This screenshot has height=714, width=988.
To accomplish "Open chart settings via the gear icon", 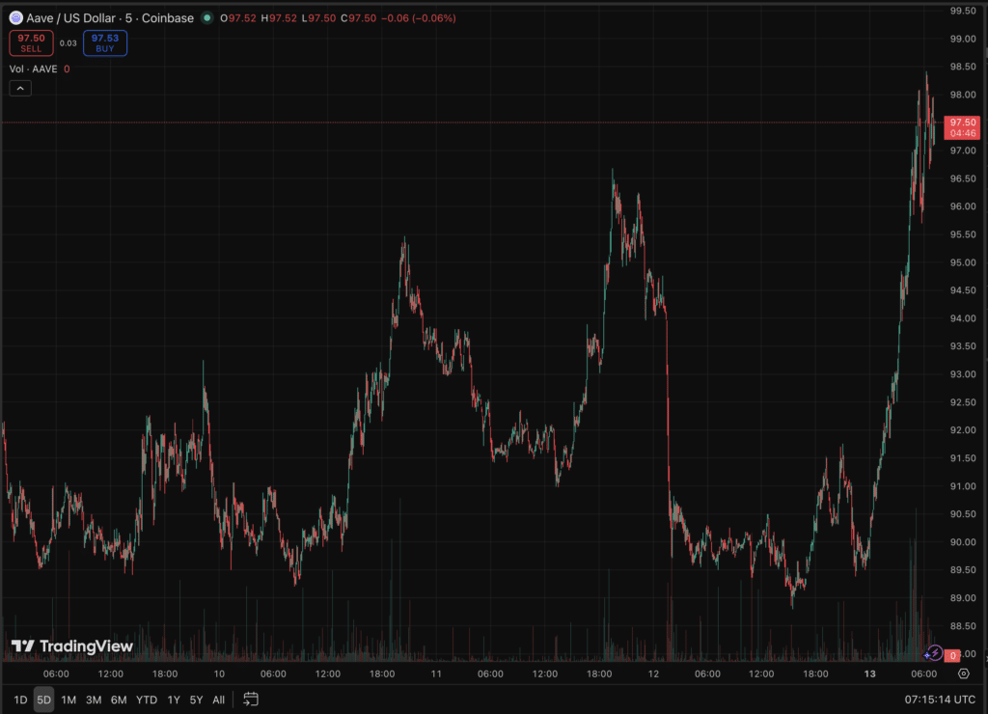I will 964,673.
